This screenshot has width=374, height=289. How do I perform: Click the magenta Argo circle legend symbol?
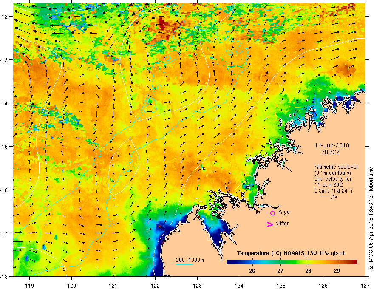(x=272, y=213)
